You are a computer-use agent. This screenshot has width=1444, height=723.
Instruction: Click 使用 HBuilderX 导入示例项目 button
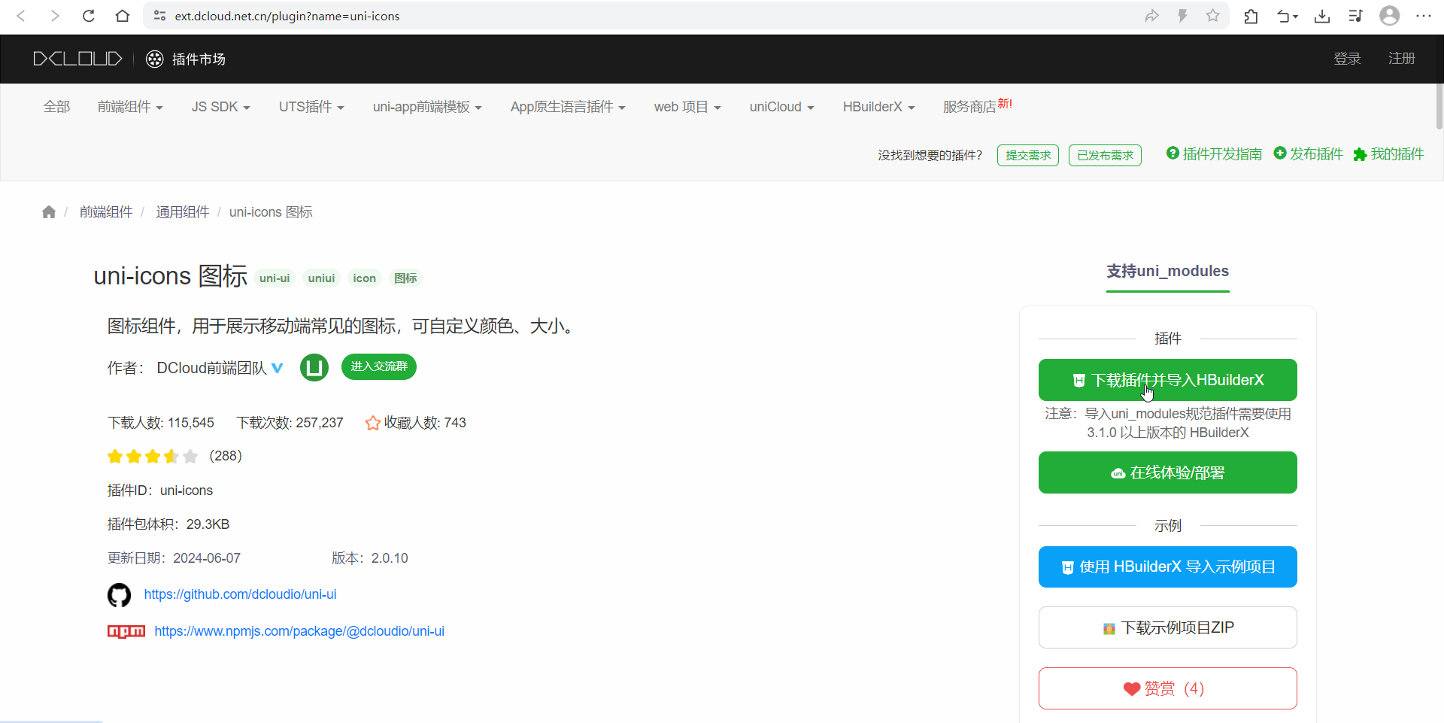[x=1167, y=567]
